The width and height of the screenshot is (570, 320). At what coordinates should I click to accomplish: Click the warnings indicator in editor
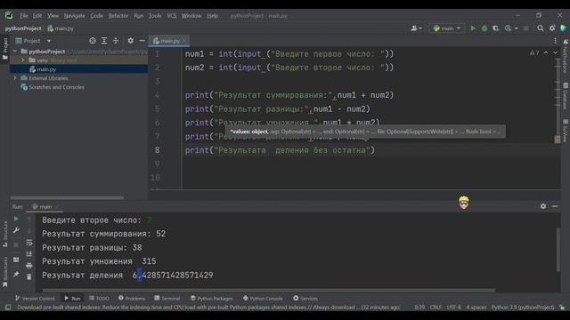tap(534, 53)
